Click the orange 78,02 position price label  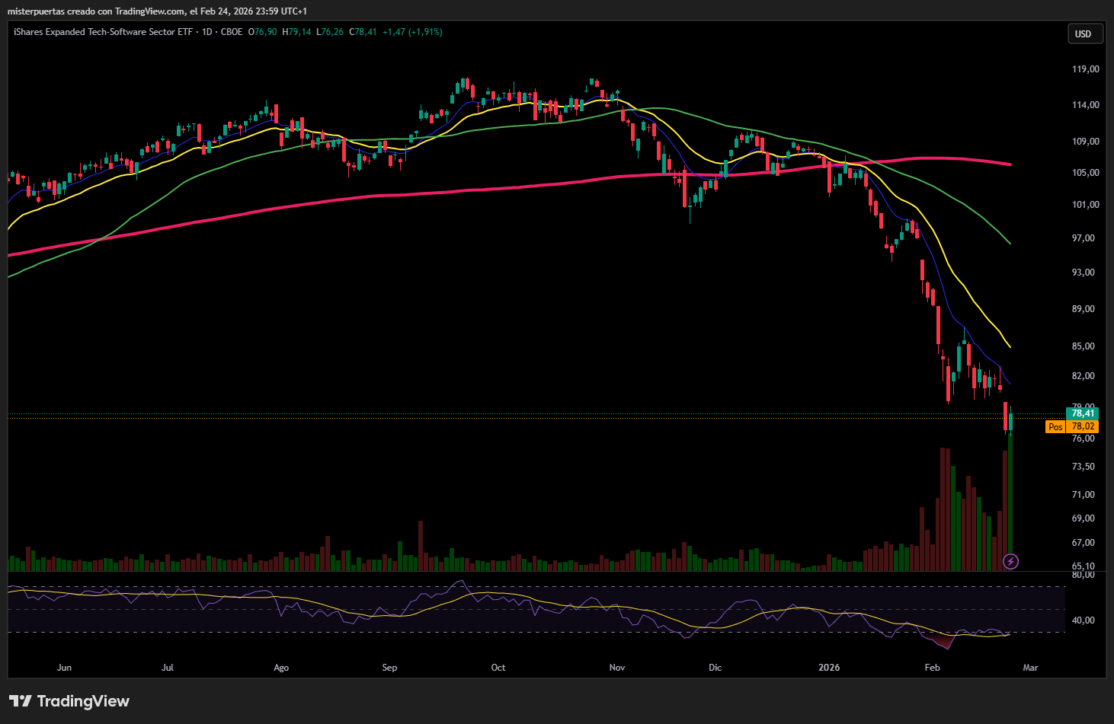(x=1083, y=427)
